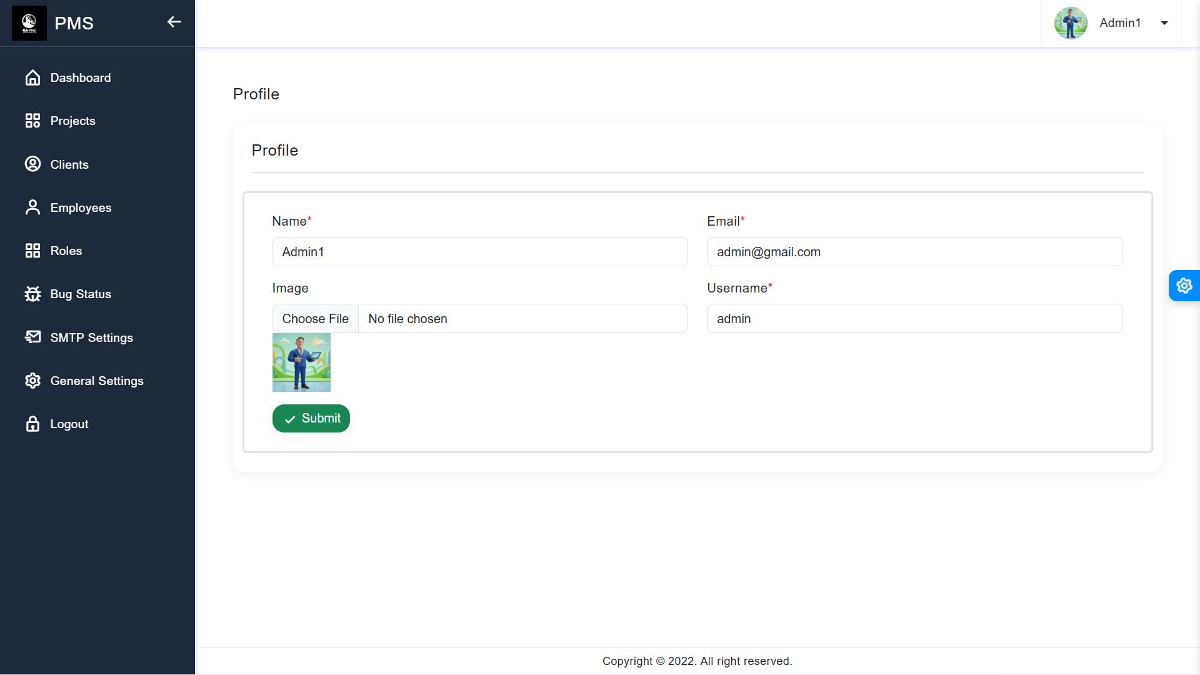This screenshot has height=675, width=1200.
Task: Open the blue floating settings gear
Action: [1184, 286]
